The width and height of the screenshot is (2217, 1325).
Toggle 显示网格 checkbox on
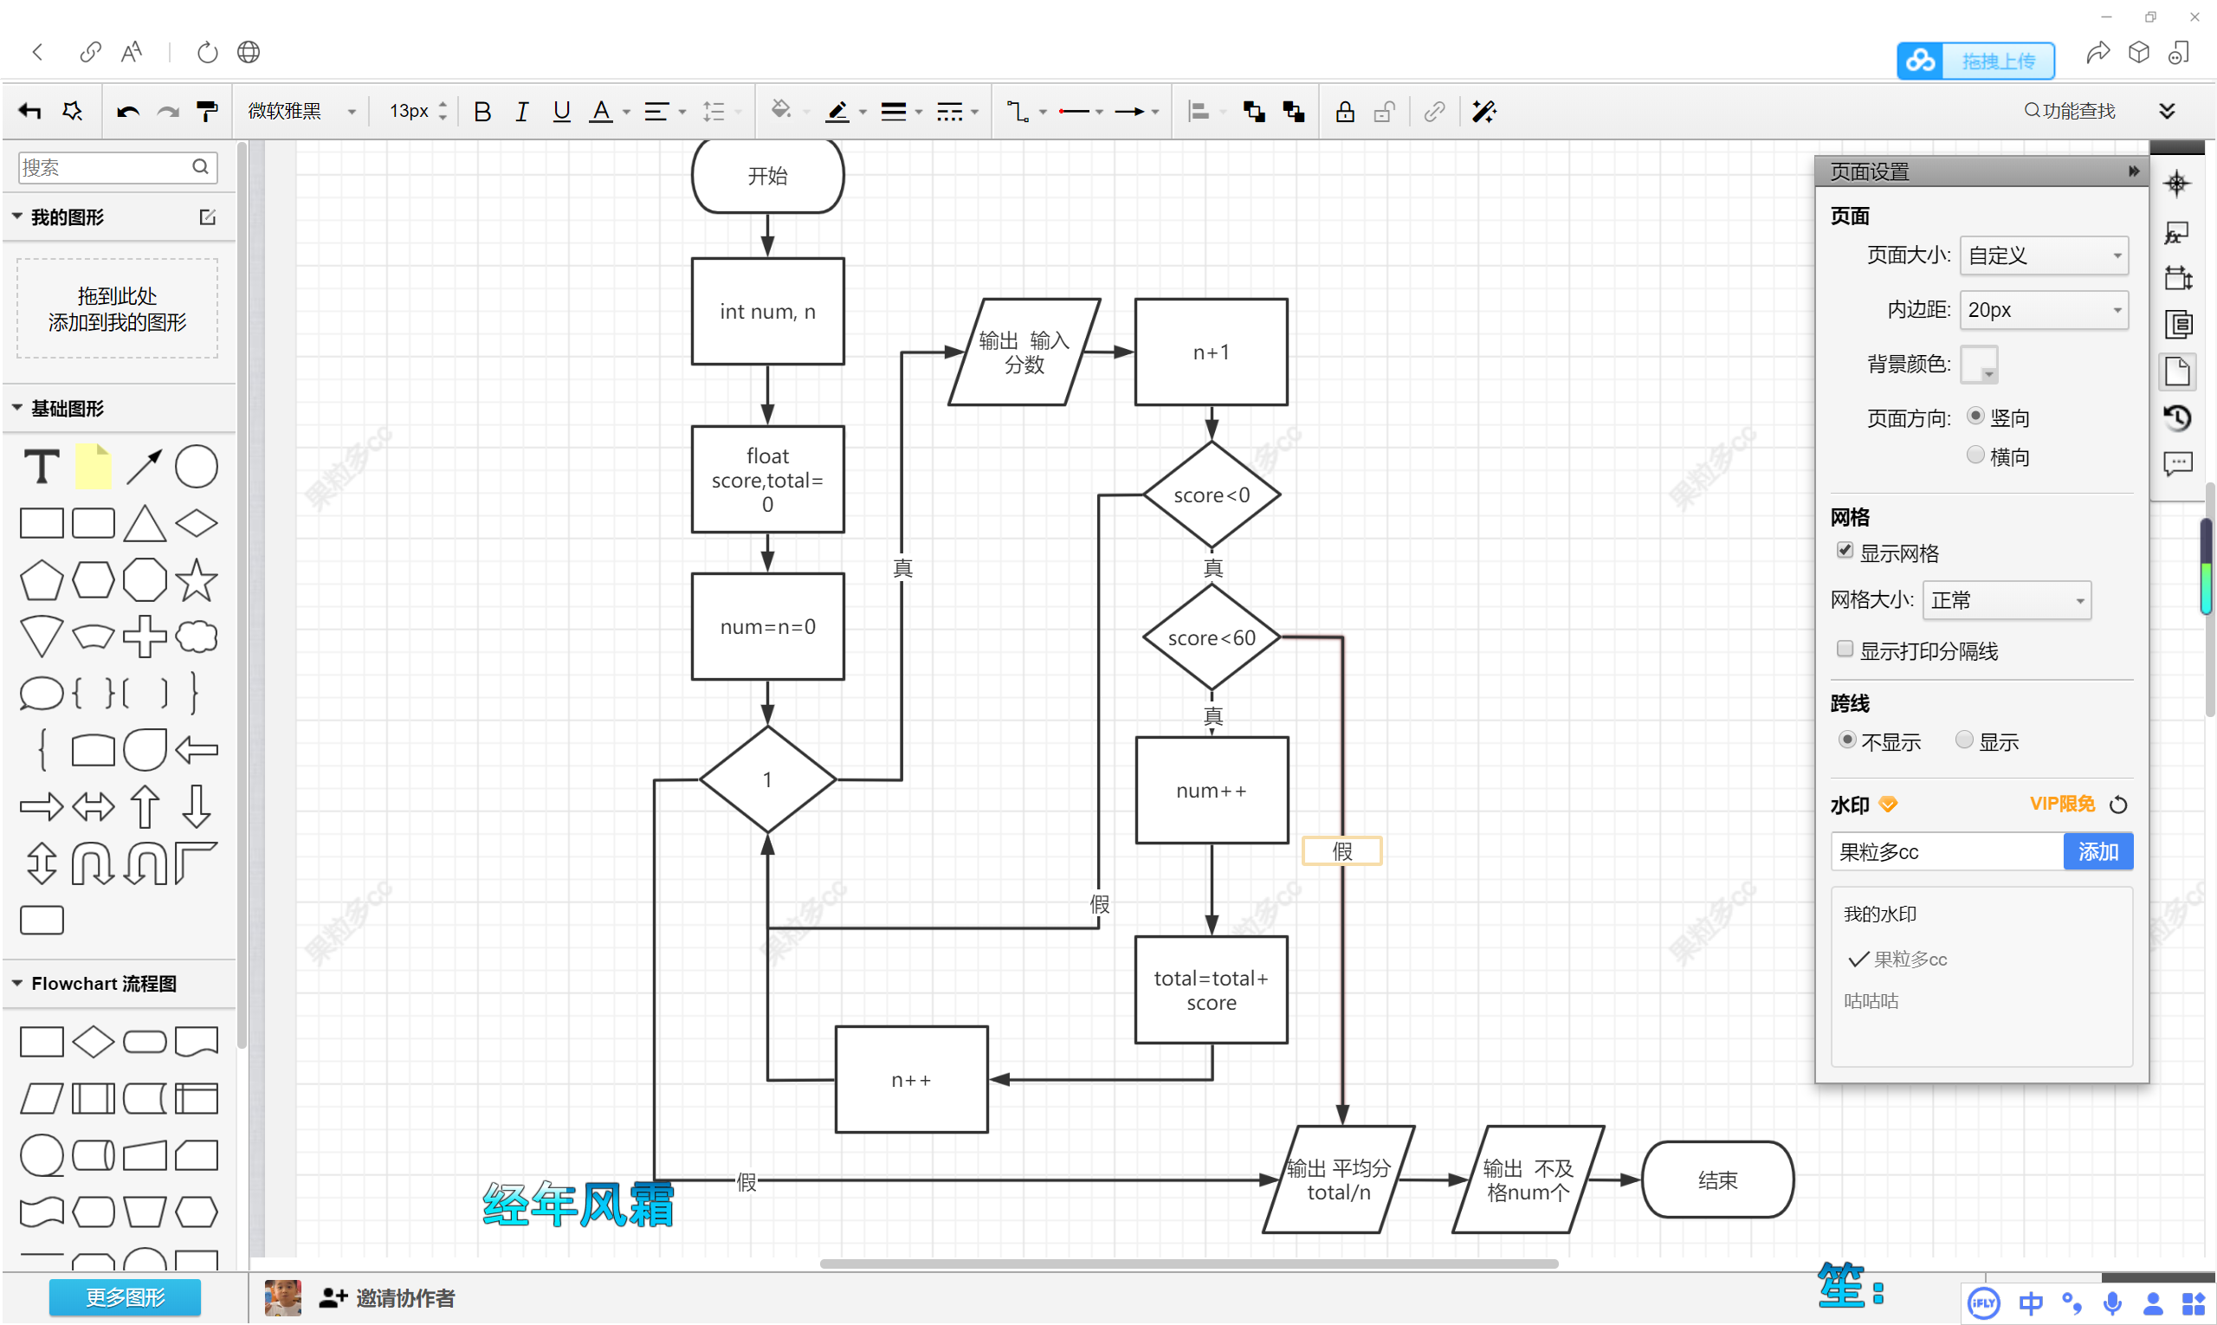point(1846,551)
